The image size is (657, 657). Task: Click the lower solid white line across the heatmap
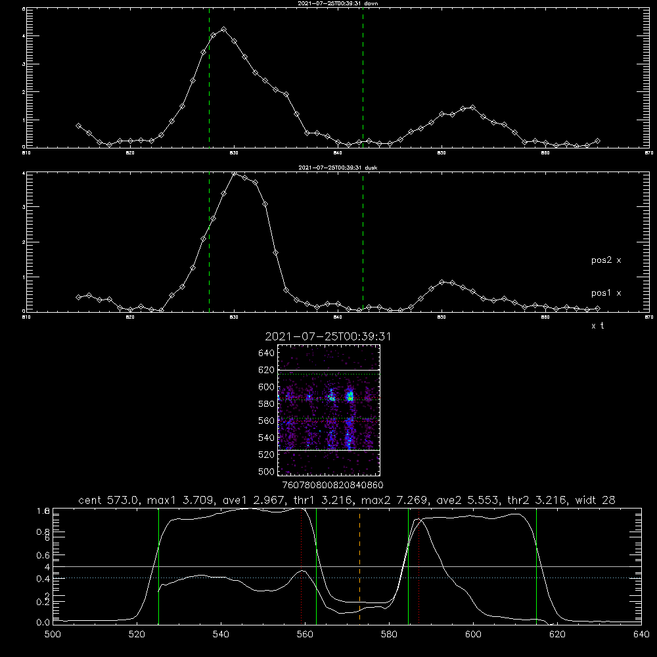click(x=329, y=450)
